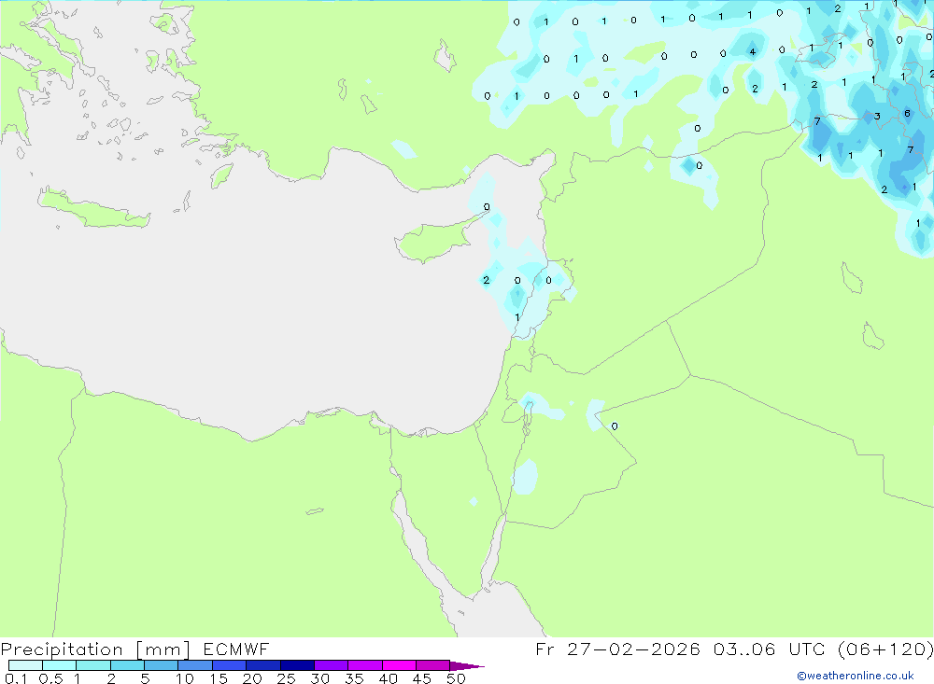Select the "3" precipitation value on map
The width and height of the screenshot is (934, 684).
click(x=877, y=116)
